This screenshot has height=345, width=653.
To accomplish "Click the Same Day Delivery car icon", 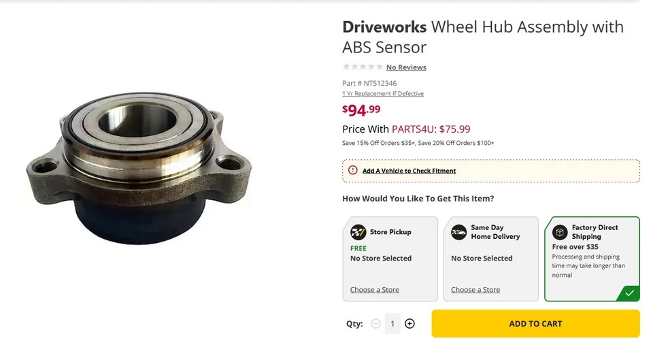I will pyautogui.click(x=459, y=233).
